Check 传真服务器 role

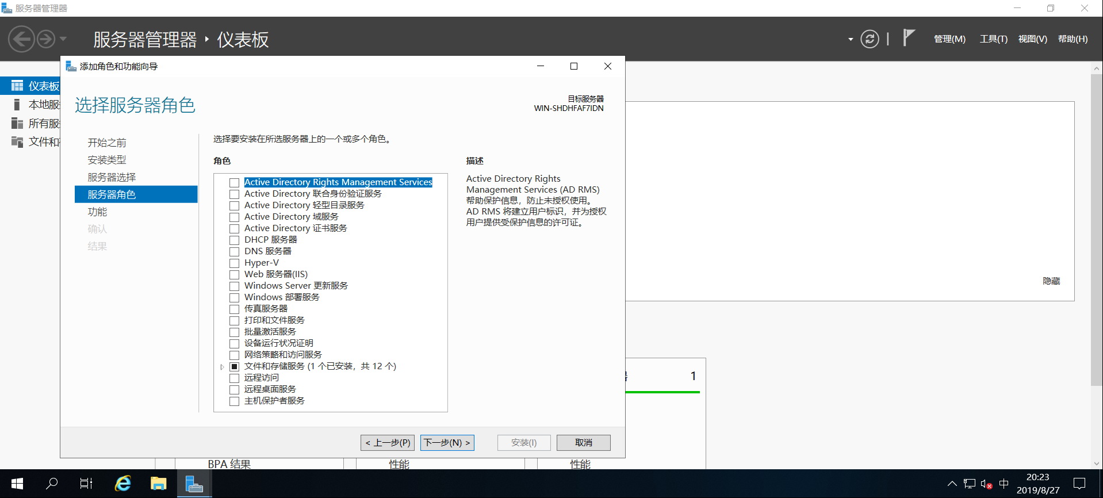click(234, 309)
